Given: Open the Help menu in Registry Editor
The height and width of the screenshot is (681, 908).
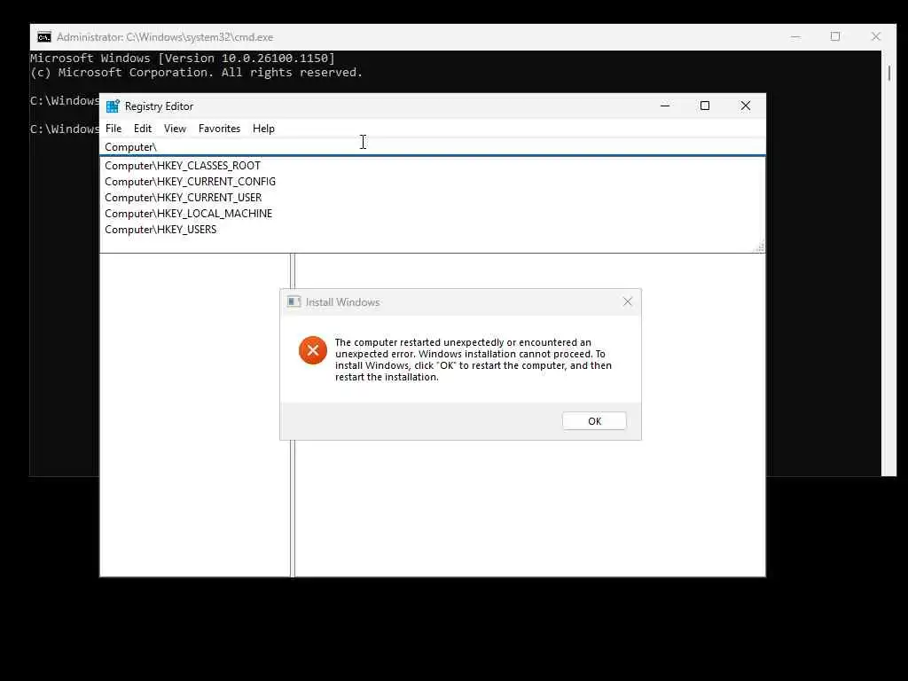Looking at the screenshot, I should coord(263,129).
